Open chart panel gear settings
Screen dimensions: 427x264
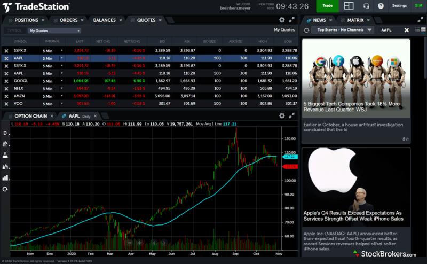[282, 115]
